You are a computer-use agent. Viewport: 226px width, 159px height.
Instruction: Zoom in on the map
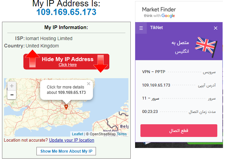coord(12,86)
